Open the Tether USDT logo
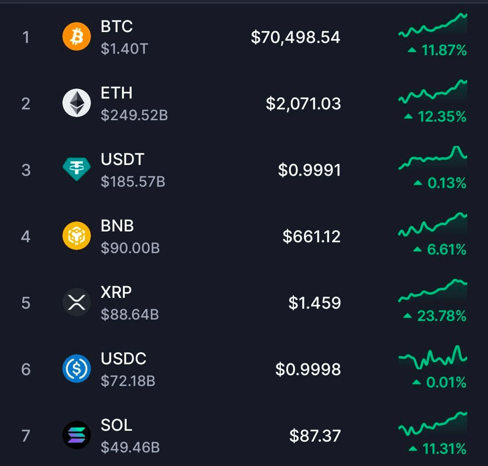488x466 pixels. click(76, 169)
